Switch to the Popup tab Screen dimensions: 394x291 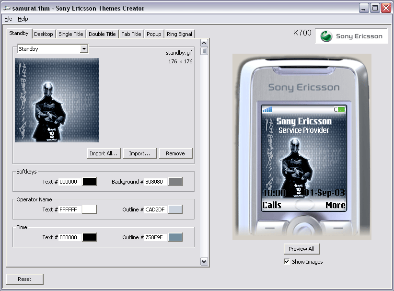(x=154, y=34)
